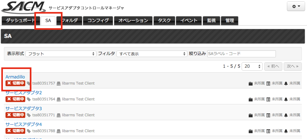Click the device icon in サービスアダプタ2 row

tap(59, 99)
